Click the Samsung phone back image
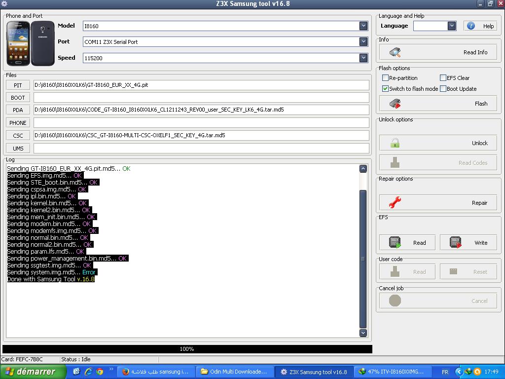Screen dimensions: 505x379 (x=43, y=43)
